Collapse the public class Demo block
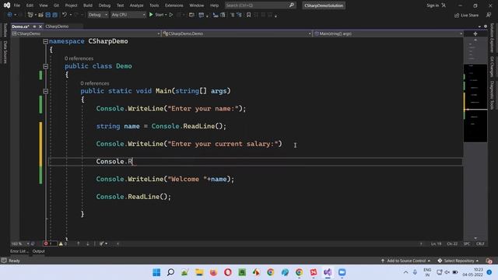Image resolution: width=498 pixels, height=280 pixels. [45, 66]
